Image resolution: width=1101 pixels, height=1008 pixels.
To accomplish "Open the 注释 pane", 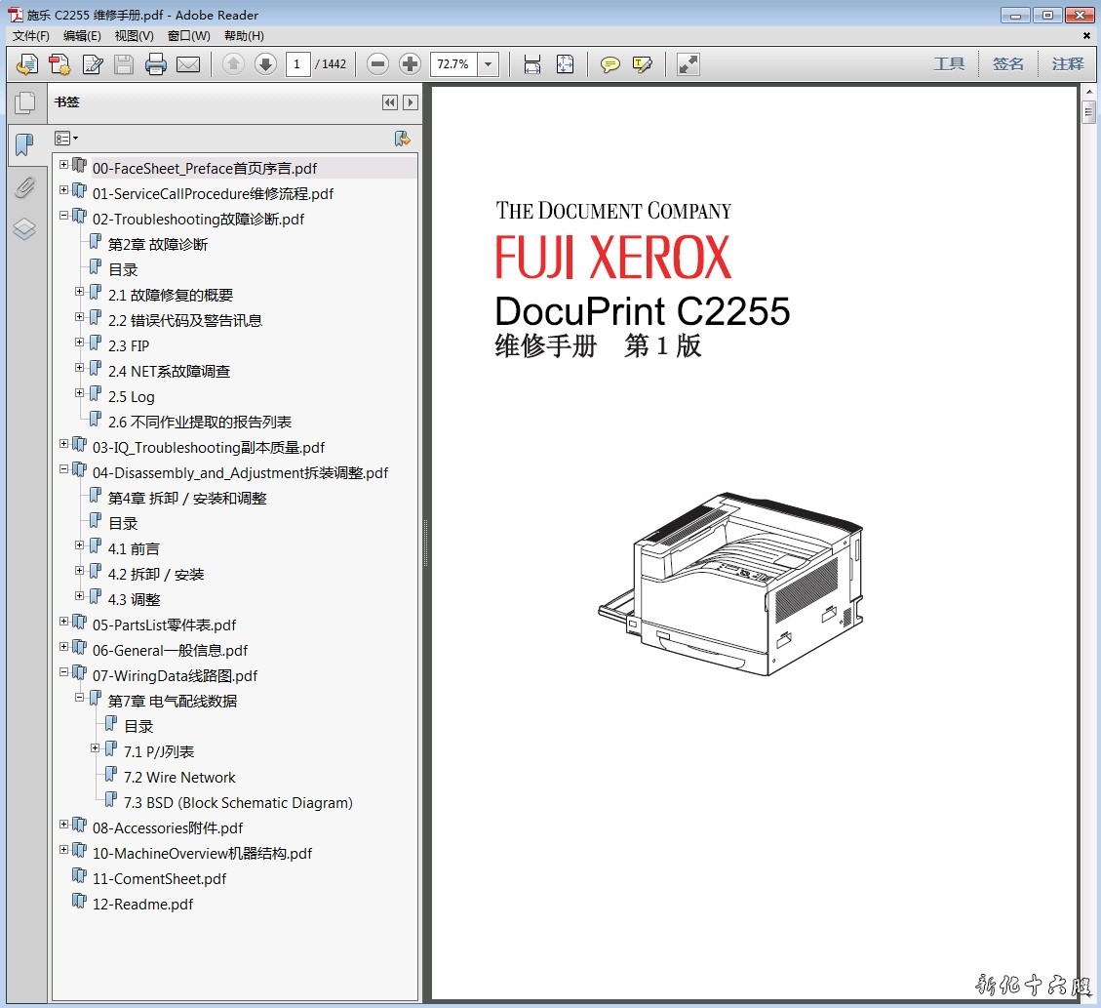I will (1067, 64).
